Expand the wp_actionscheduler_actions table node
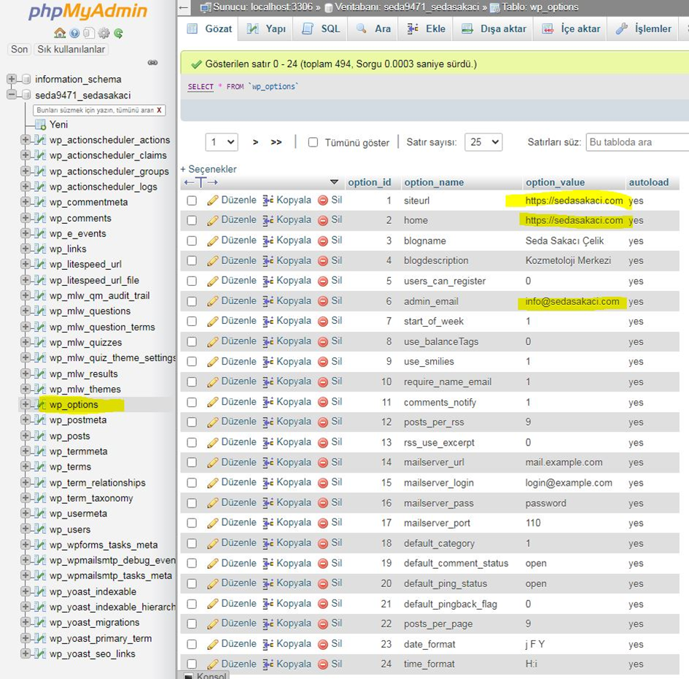The image size is (689, 679). click(x=26, y=140)
